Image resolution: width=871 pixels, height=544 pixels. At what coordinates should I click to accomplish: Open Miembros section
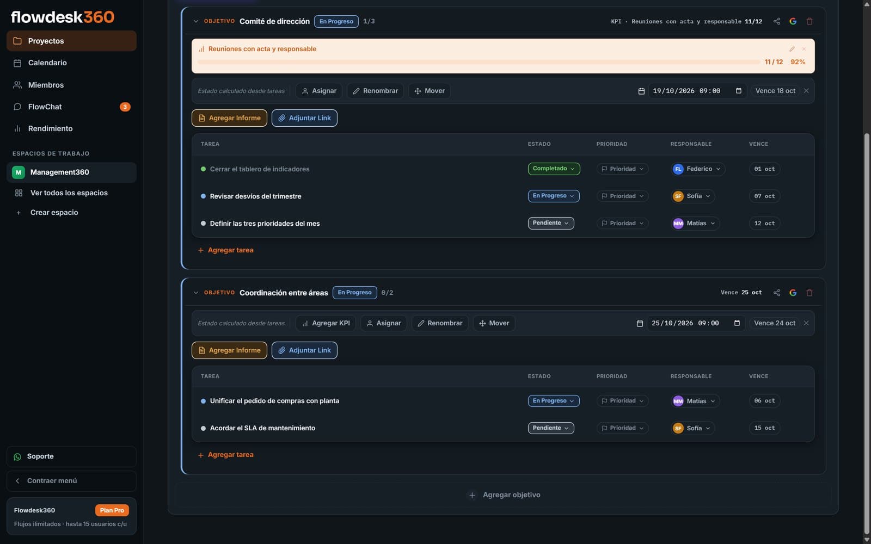pos(71,85)
